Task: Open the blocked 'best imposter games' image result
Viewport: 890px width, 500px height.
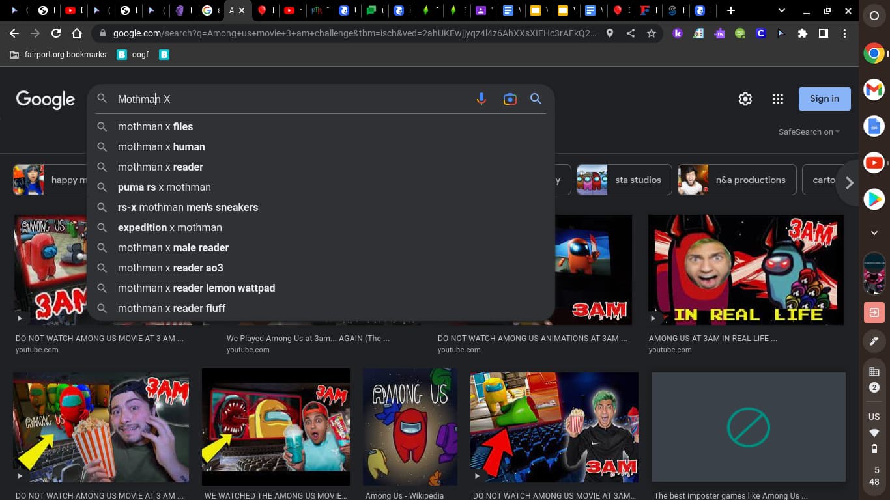Action: (x=749, y=427)
